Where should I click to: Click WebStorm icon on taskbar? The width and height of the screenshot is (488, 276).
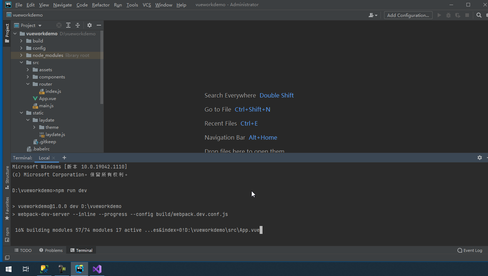pyautogui.click(x=79, y=269)
